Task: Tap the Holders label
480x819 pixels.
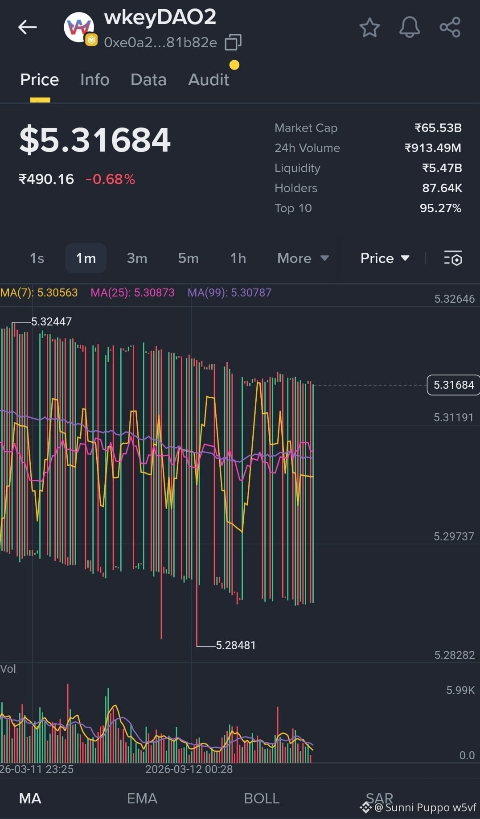Action: tap(296, 188)
